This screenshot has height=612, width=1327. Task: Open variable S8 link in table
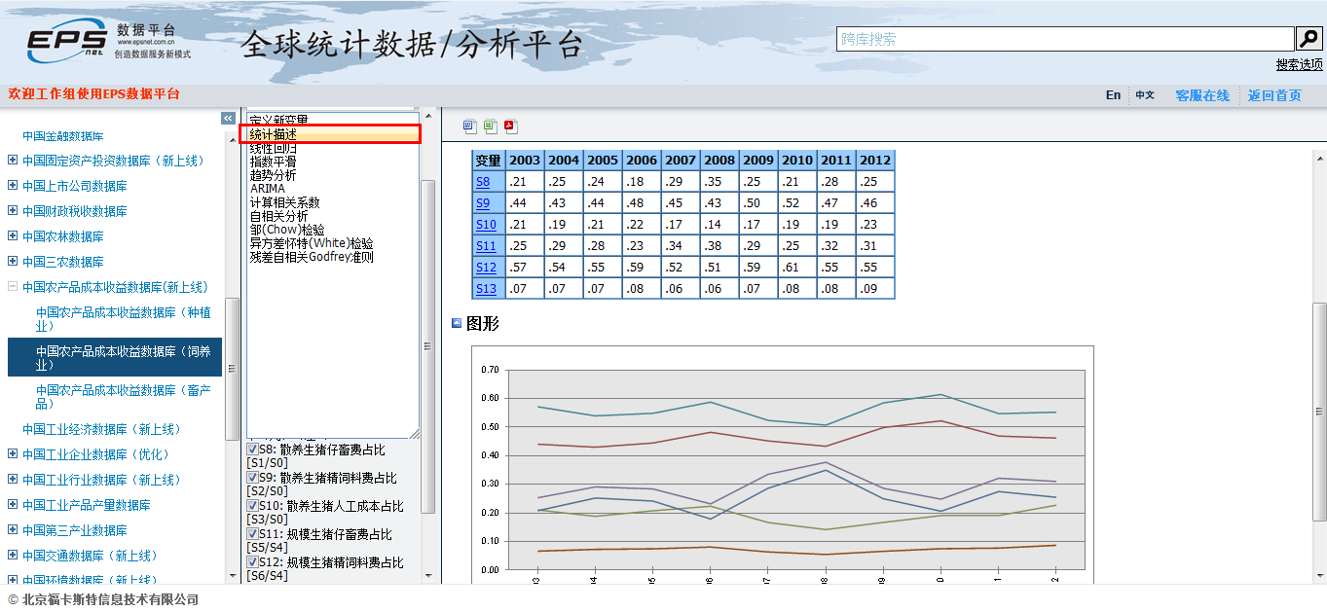coord(483,182)
